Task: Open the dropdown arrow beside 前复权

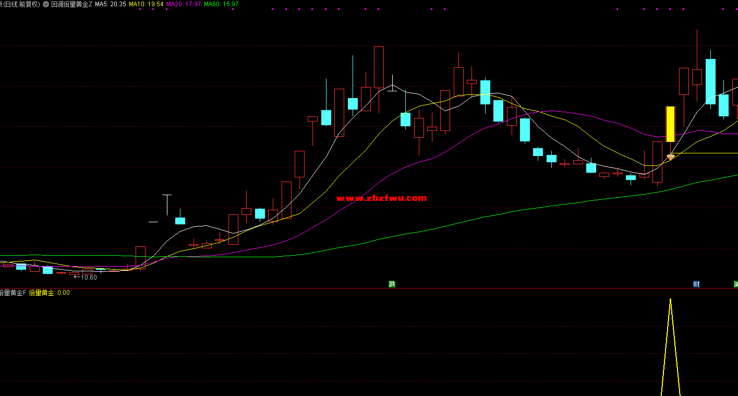Action: [x=46, y=4]
